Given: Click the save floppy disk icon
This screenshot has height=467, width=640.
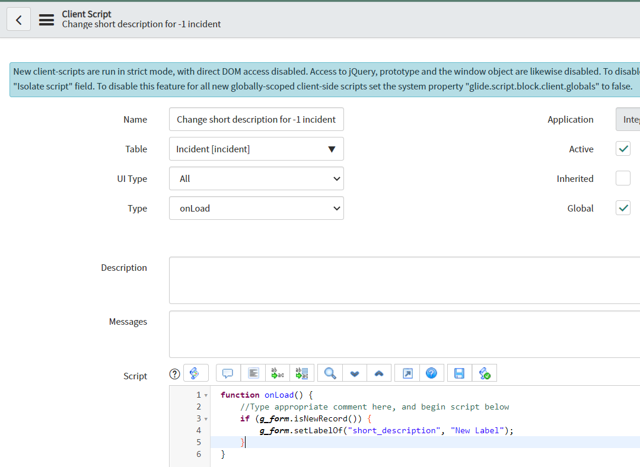Looking at the screenshot, I should [459, 373].
